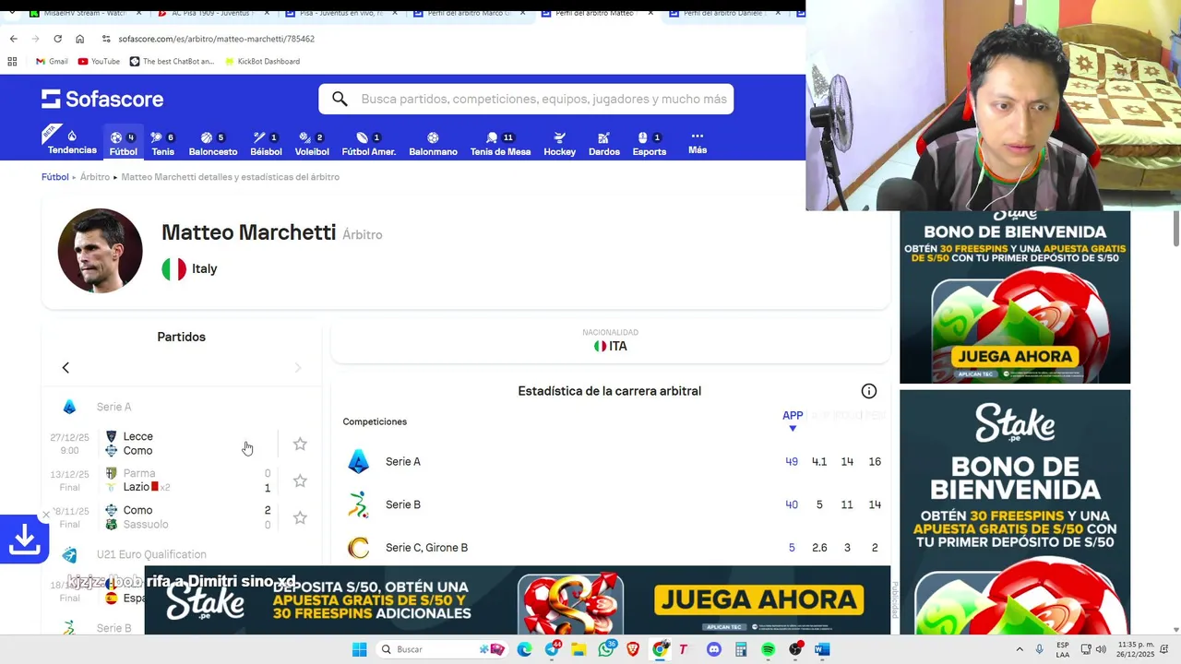
Task: Click the Sofascore logo
Action: 102,99
